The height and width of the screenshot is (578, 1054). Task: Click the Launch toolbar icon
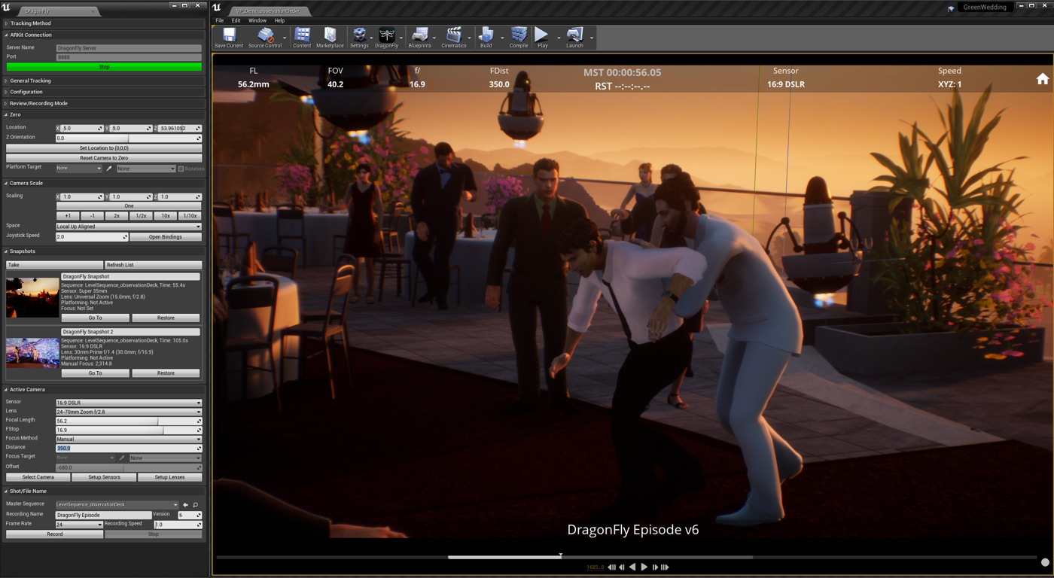coord(574,38)
